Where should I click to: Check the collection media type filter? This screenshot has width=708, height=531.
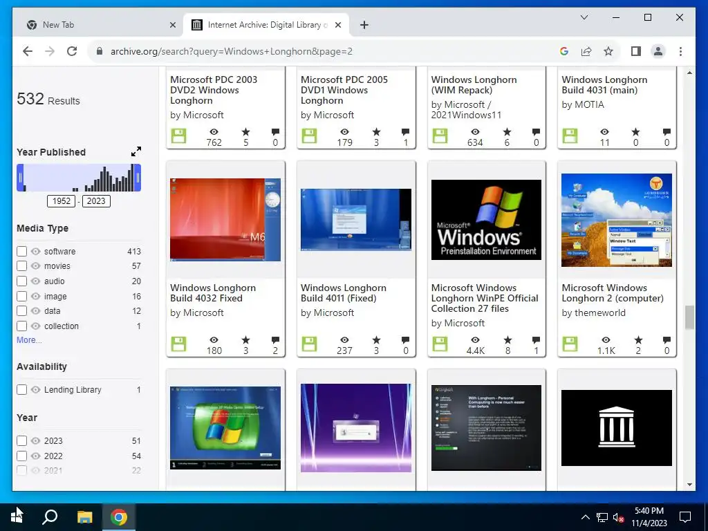click(x=21, y=326)
